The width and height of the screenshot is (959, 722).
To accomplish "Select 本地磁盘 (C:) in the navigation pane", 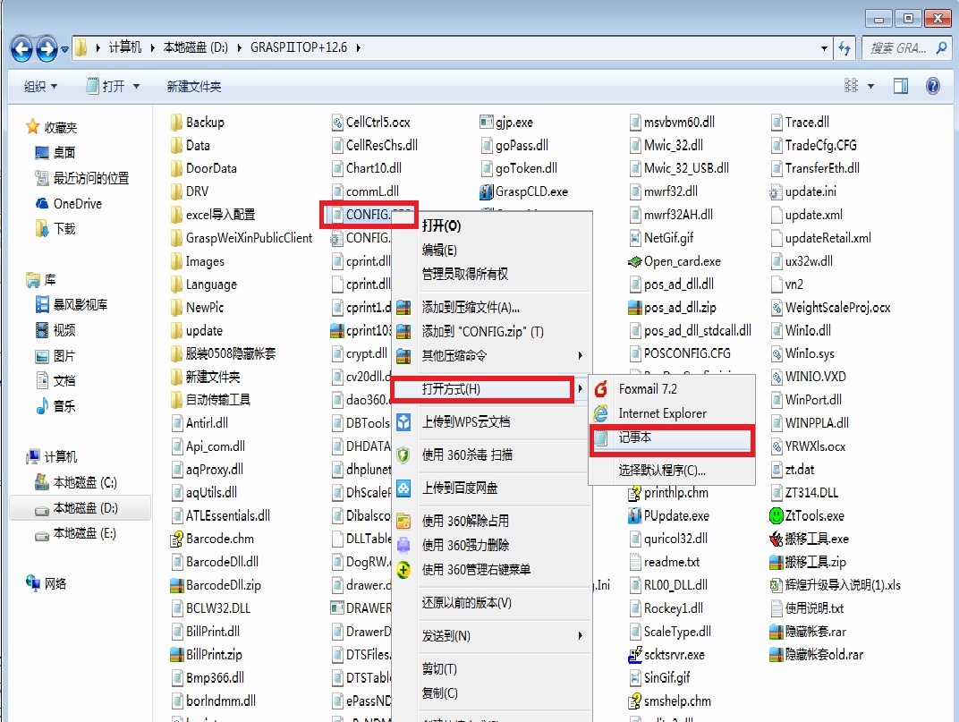I will [x=84, y=483].
